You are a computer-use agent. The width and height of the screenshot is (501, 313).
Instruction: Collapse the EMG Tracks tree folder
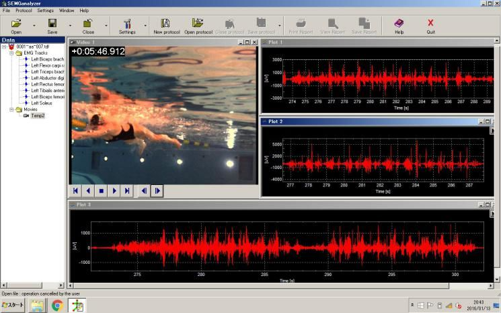click(x=11, y=53)
